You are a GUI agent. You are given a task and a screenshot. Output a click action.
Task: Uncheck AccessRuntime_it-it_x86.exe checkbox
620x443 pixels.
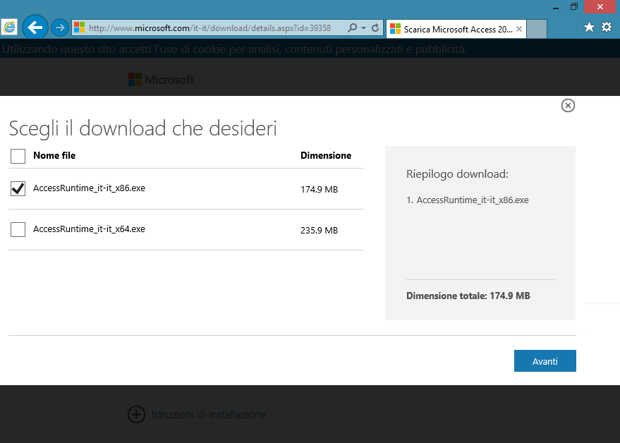coord(18,189)
